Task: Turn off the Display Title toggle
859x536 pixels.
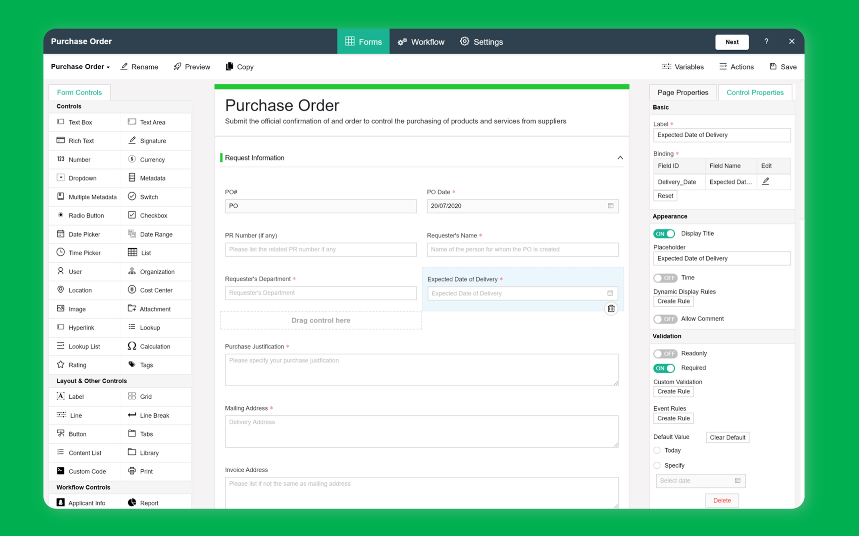Action: 664,233
